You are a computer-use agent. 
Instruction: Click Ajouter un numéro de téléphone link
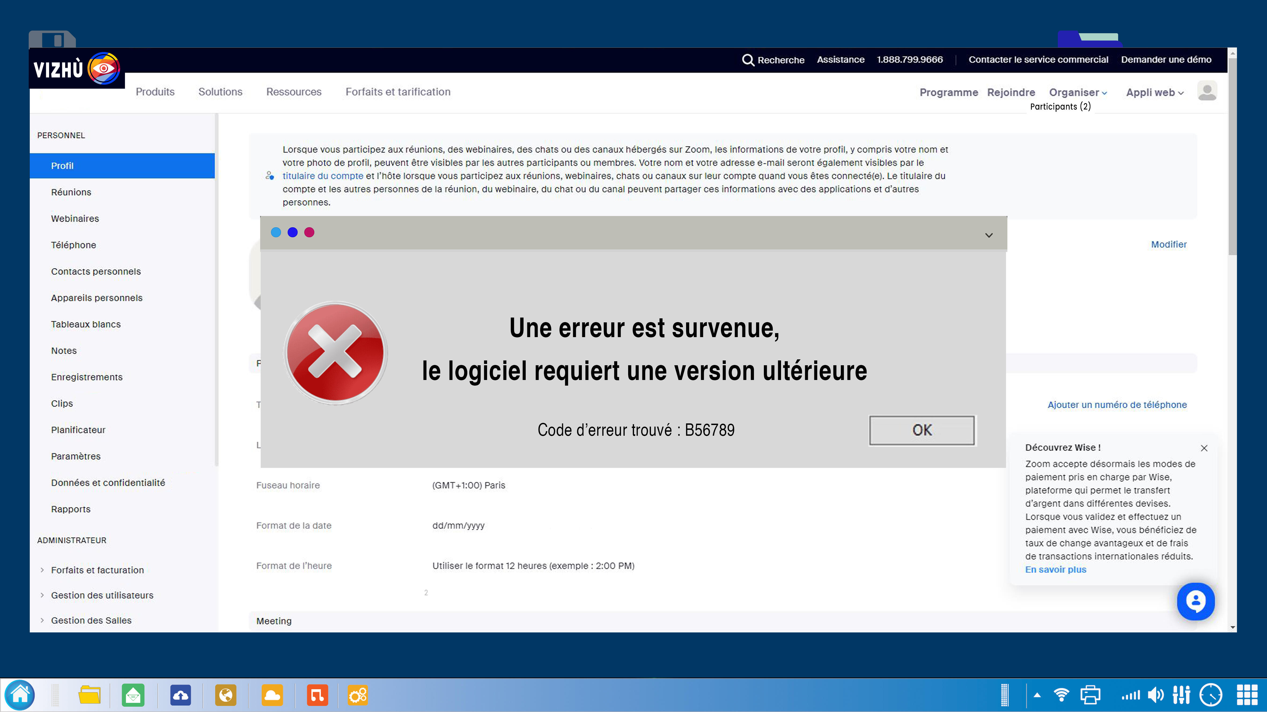[1117, 404]
